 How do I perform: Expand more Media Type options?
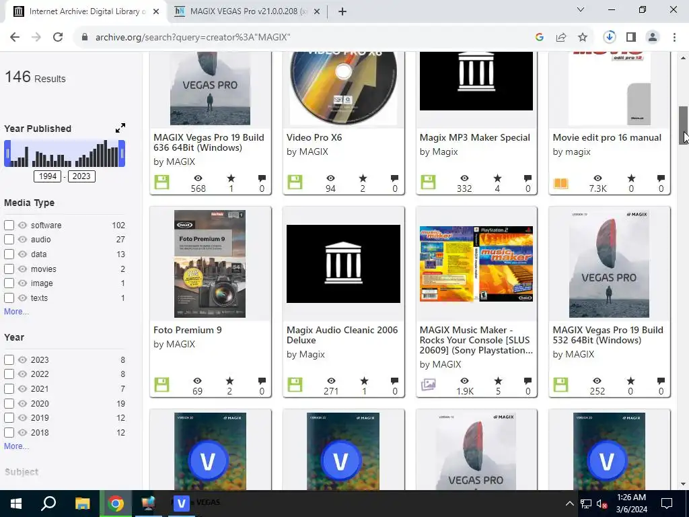16,312
